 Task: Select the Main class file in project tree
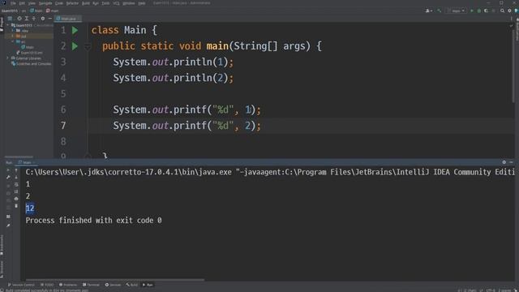28,47
